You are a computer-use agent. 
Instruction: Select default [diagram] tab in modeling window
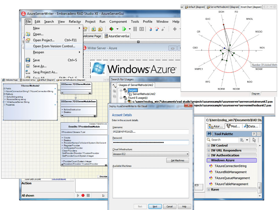point(46,80)
